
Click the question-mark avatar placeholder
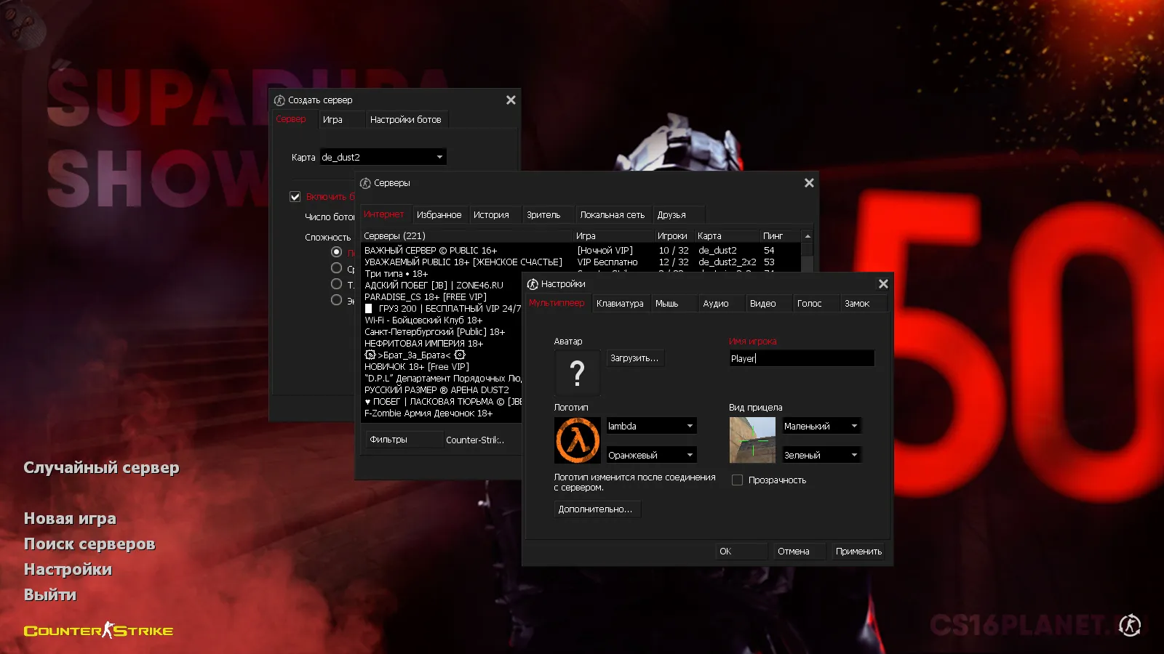pyautogui.click(x=577, y=373)
